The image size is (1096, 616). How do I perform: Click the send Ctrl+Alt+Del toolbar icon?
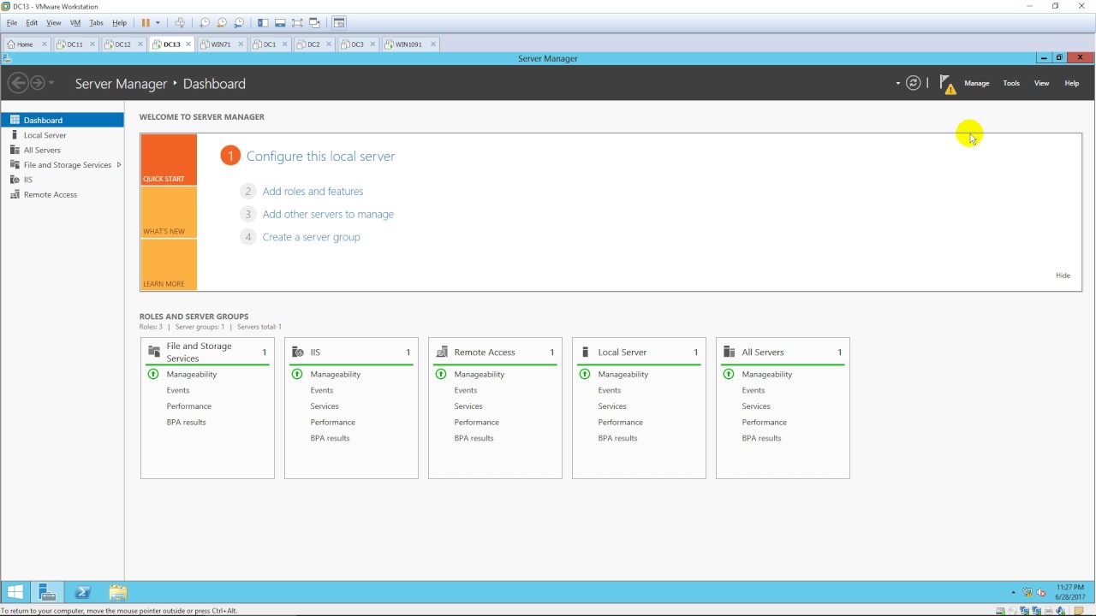(x=180, y=22)
